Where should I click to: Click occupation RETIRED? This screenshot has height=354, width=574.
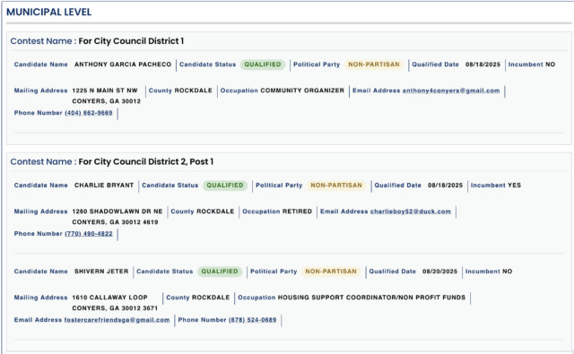297,211
